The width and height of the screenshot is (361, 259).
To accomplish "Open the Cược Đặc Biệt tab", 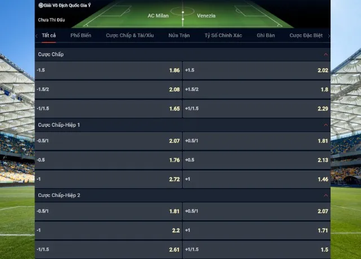I will [306, 35].
